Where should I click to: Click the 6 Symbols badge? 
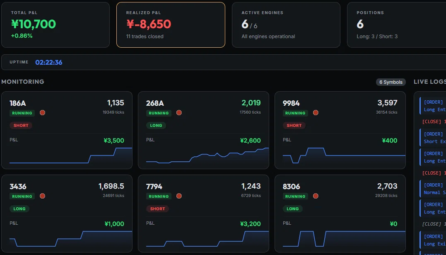391,82
